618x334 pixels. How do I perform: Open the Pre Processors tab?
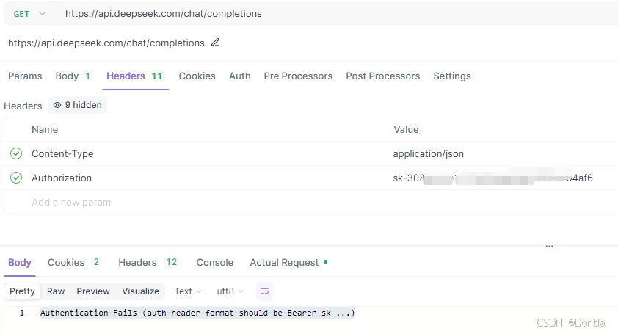pos(298,76)
